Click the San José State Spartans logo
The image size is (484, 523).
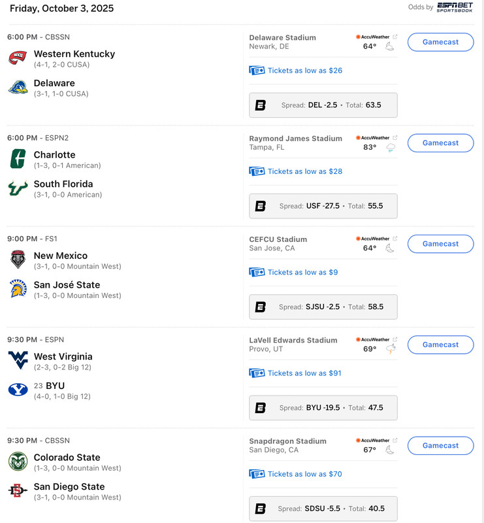pos(18,289)
